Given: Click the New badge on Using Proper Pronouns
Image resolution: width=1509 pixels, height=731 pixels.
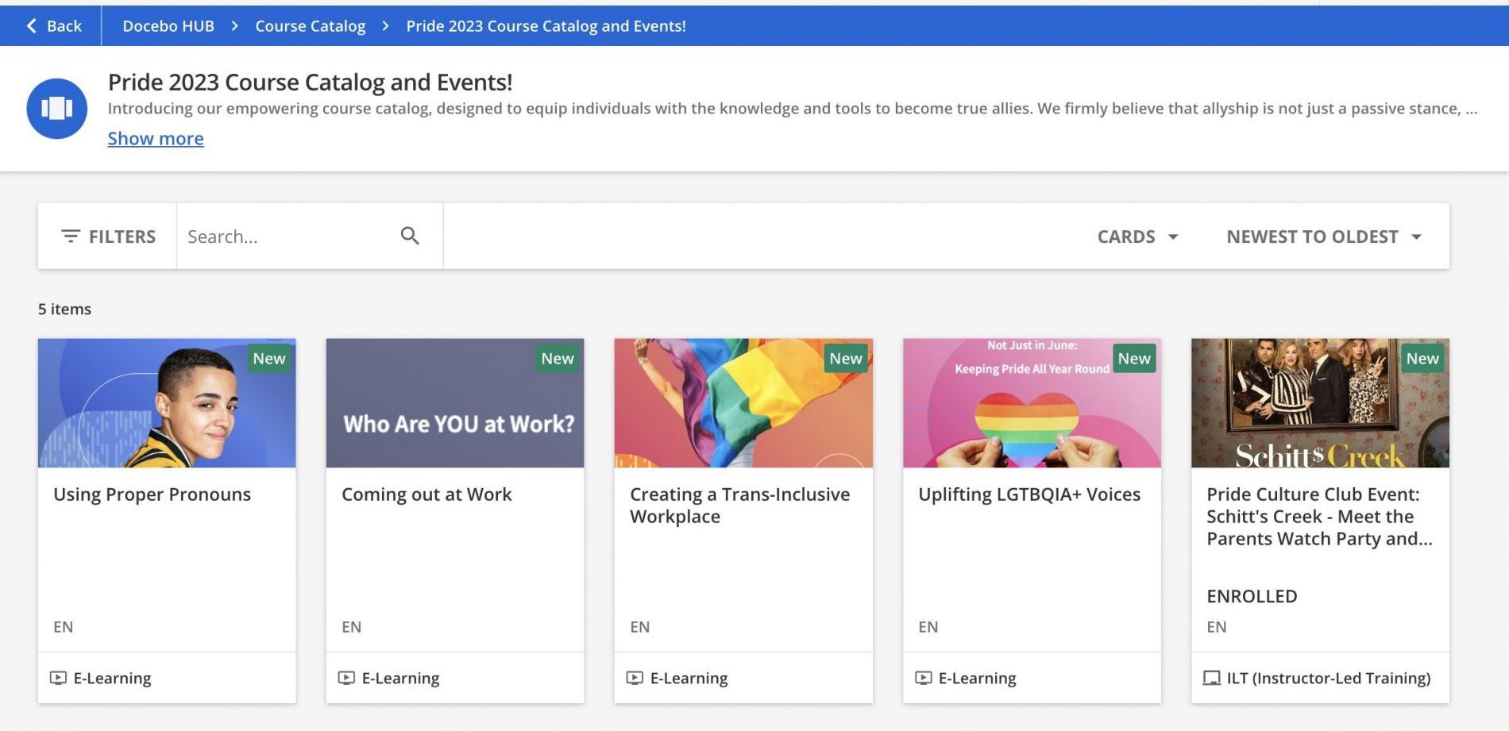Looking at the screenshot, I should coord(269,359).
